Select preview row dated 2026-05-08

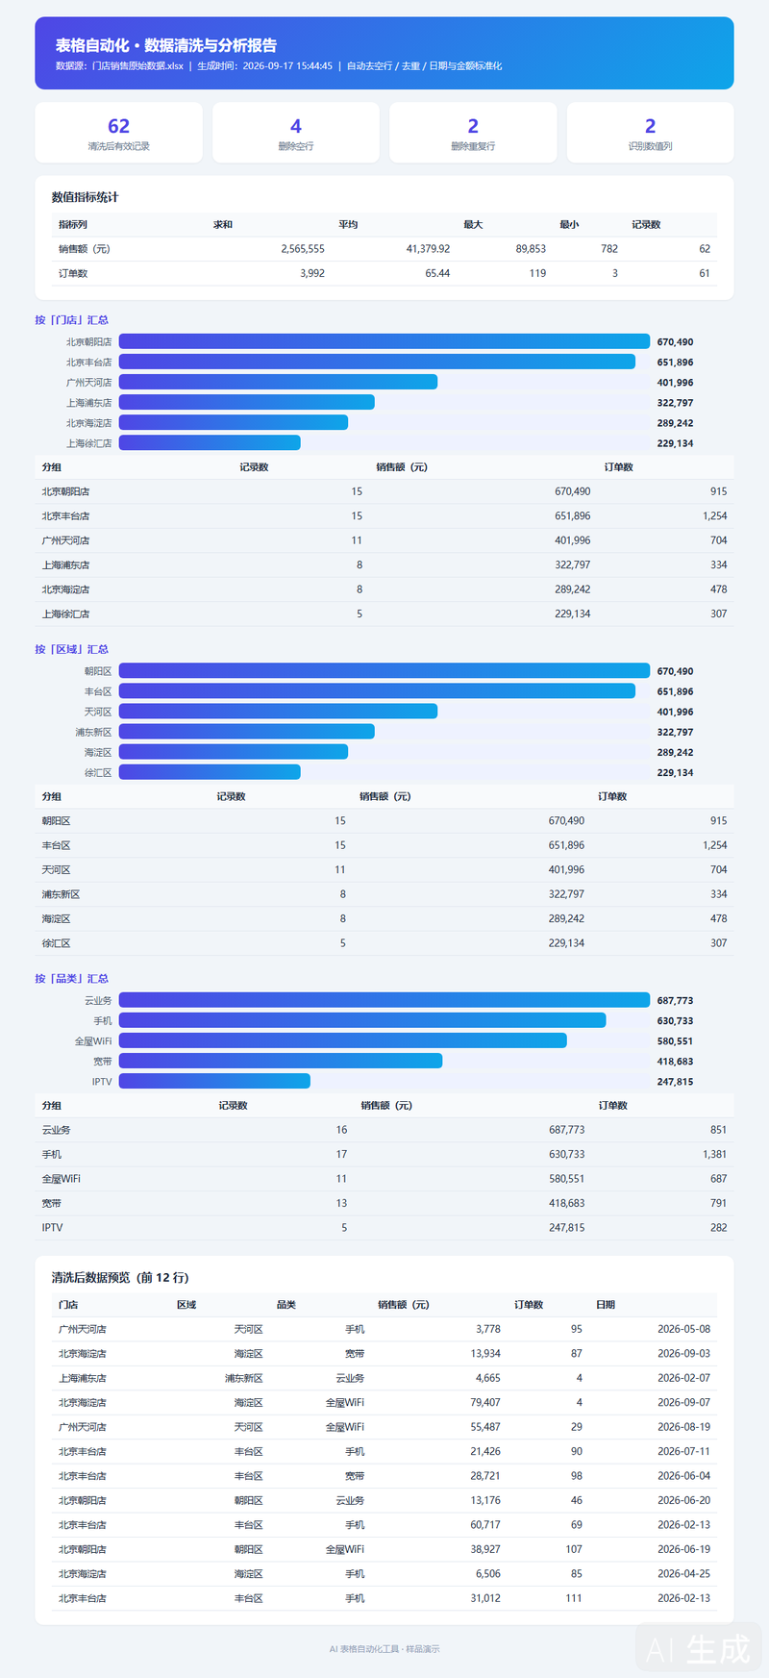[384, 1329]
